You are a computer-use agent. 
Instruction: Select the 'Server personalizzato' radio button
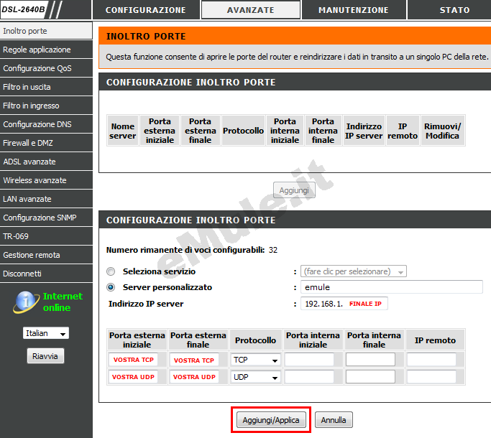tap(111, 287)
